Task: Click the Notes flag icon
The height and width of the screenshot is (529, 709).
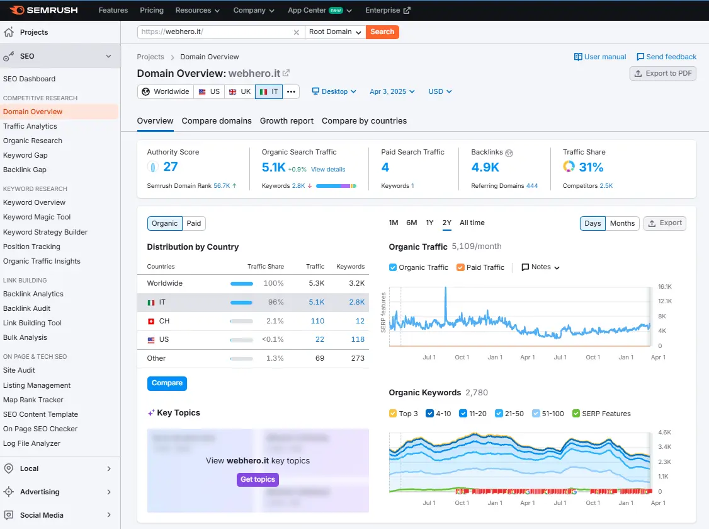Action: point(525,267)
